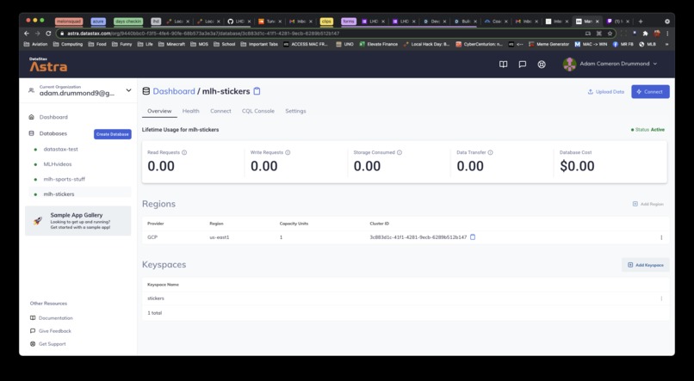The image size is (694, 381).
Task: Click the browser forward arrow
Action: pos(37,34)
